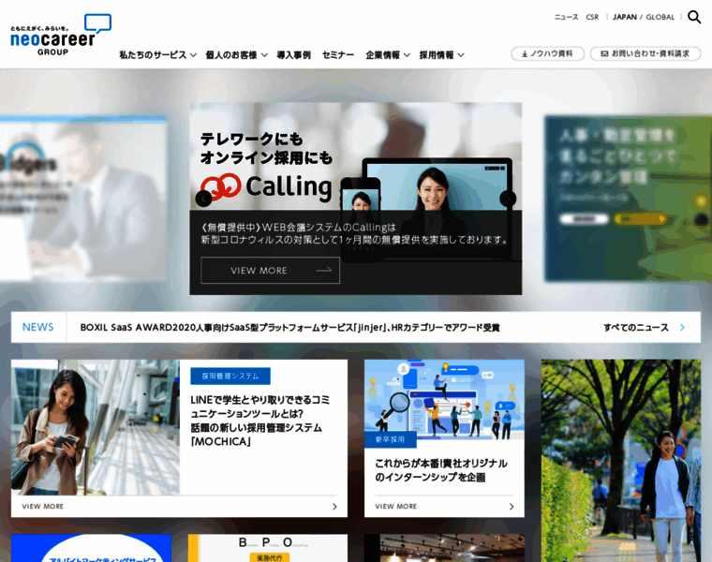Click ノウハウ資料 download button

click(548, 53)
